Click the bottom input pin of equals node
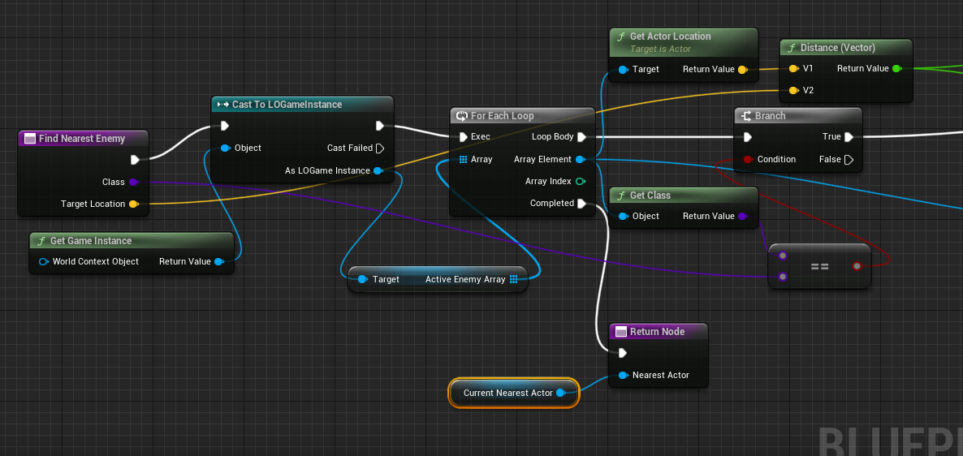This screenshot has width=963, height=456. 782,277
